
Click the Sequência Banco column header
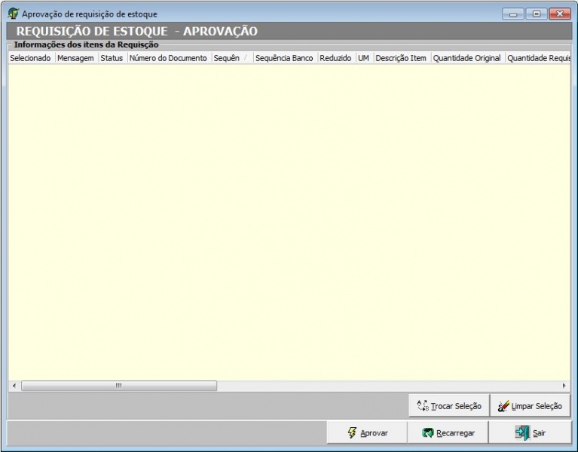click(x=284, y=58)
